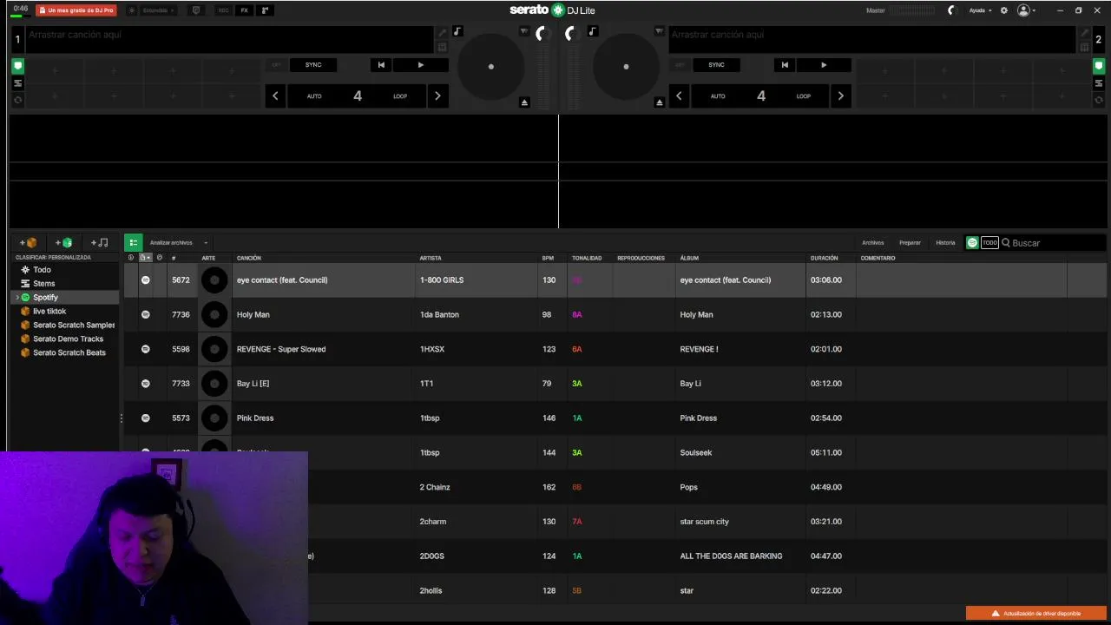This screenshot has width=1111, height=625.
Task: Select the green cue pad mode on deck 2
Action: tap(1099, 66)
